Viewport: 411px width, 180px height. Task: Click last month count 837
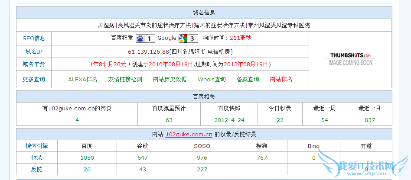point(370,120)
